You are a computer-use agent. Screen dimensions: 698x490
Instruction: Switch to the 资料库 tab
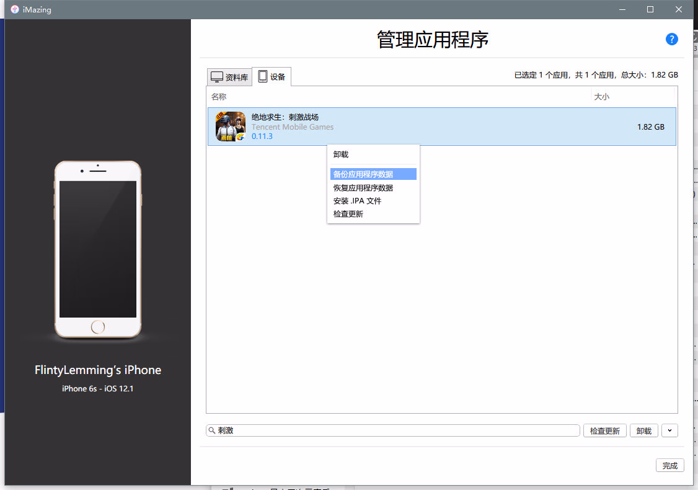click(x=229, y=77)
